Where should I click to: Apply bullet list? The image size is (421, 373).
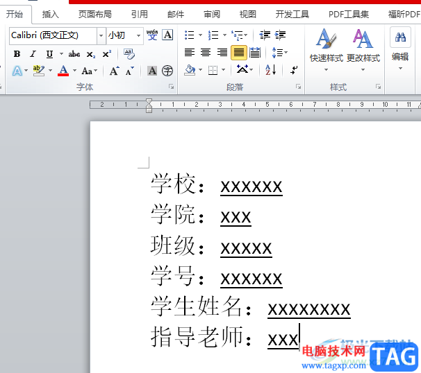coord(190,35)
